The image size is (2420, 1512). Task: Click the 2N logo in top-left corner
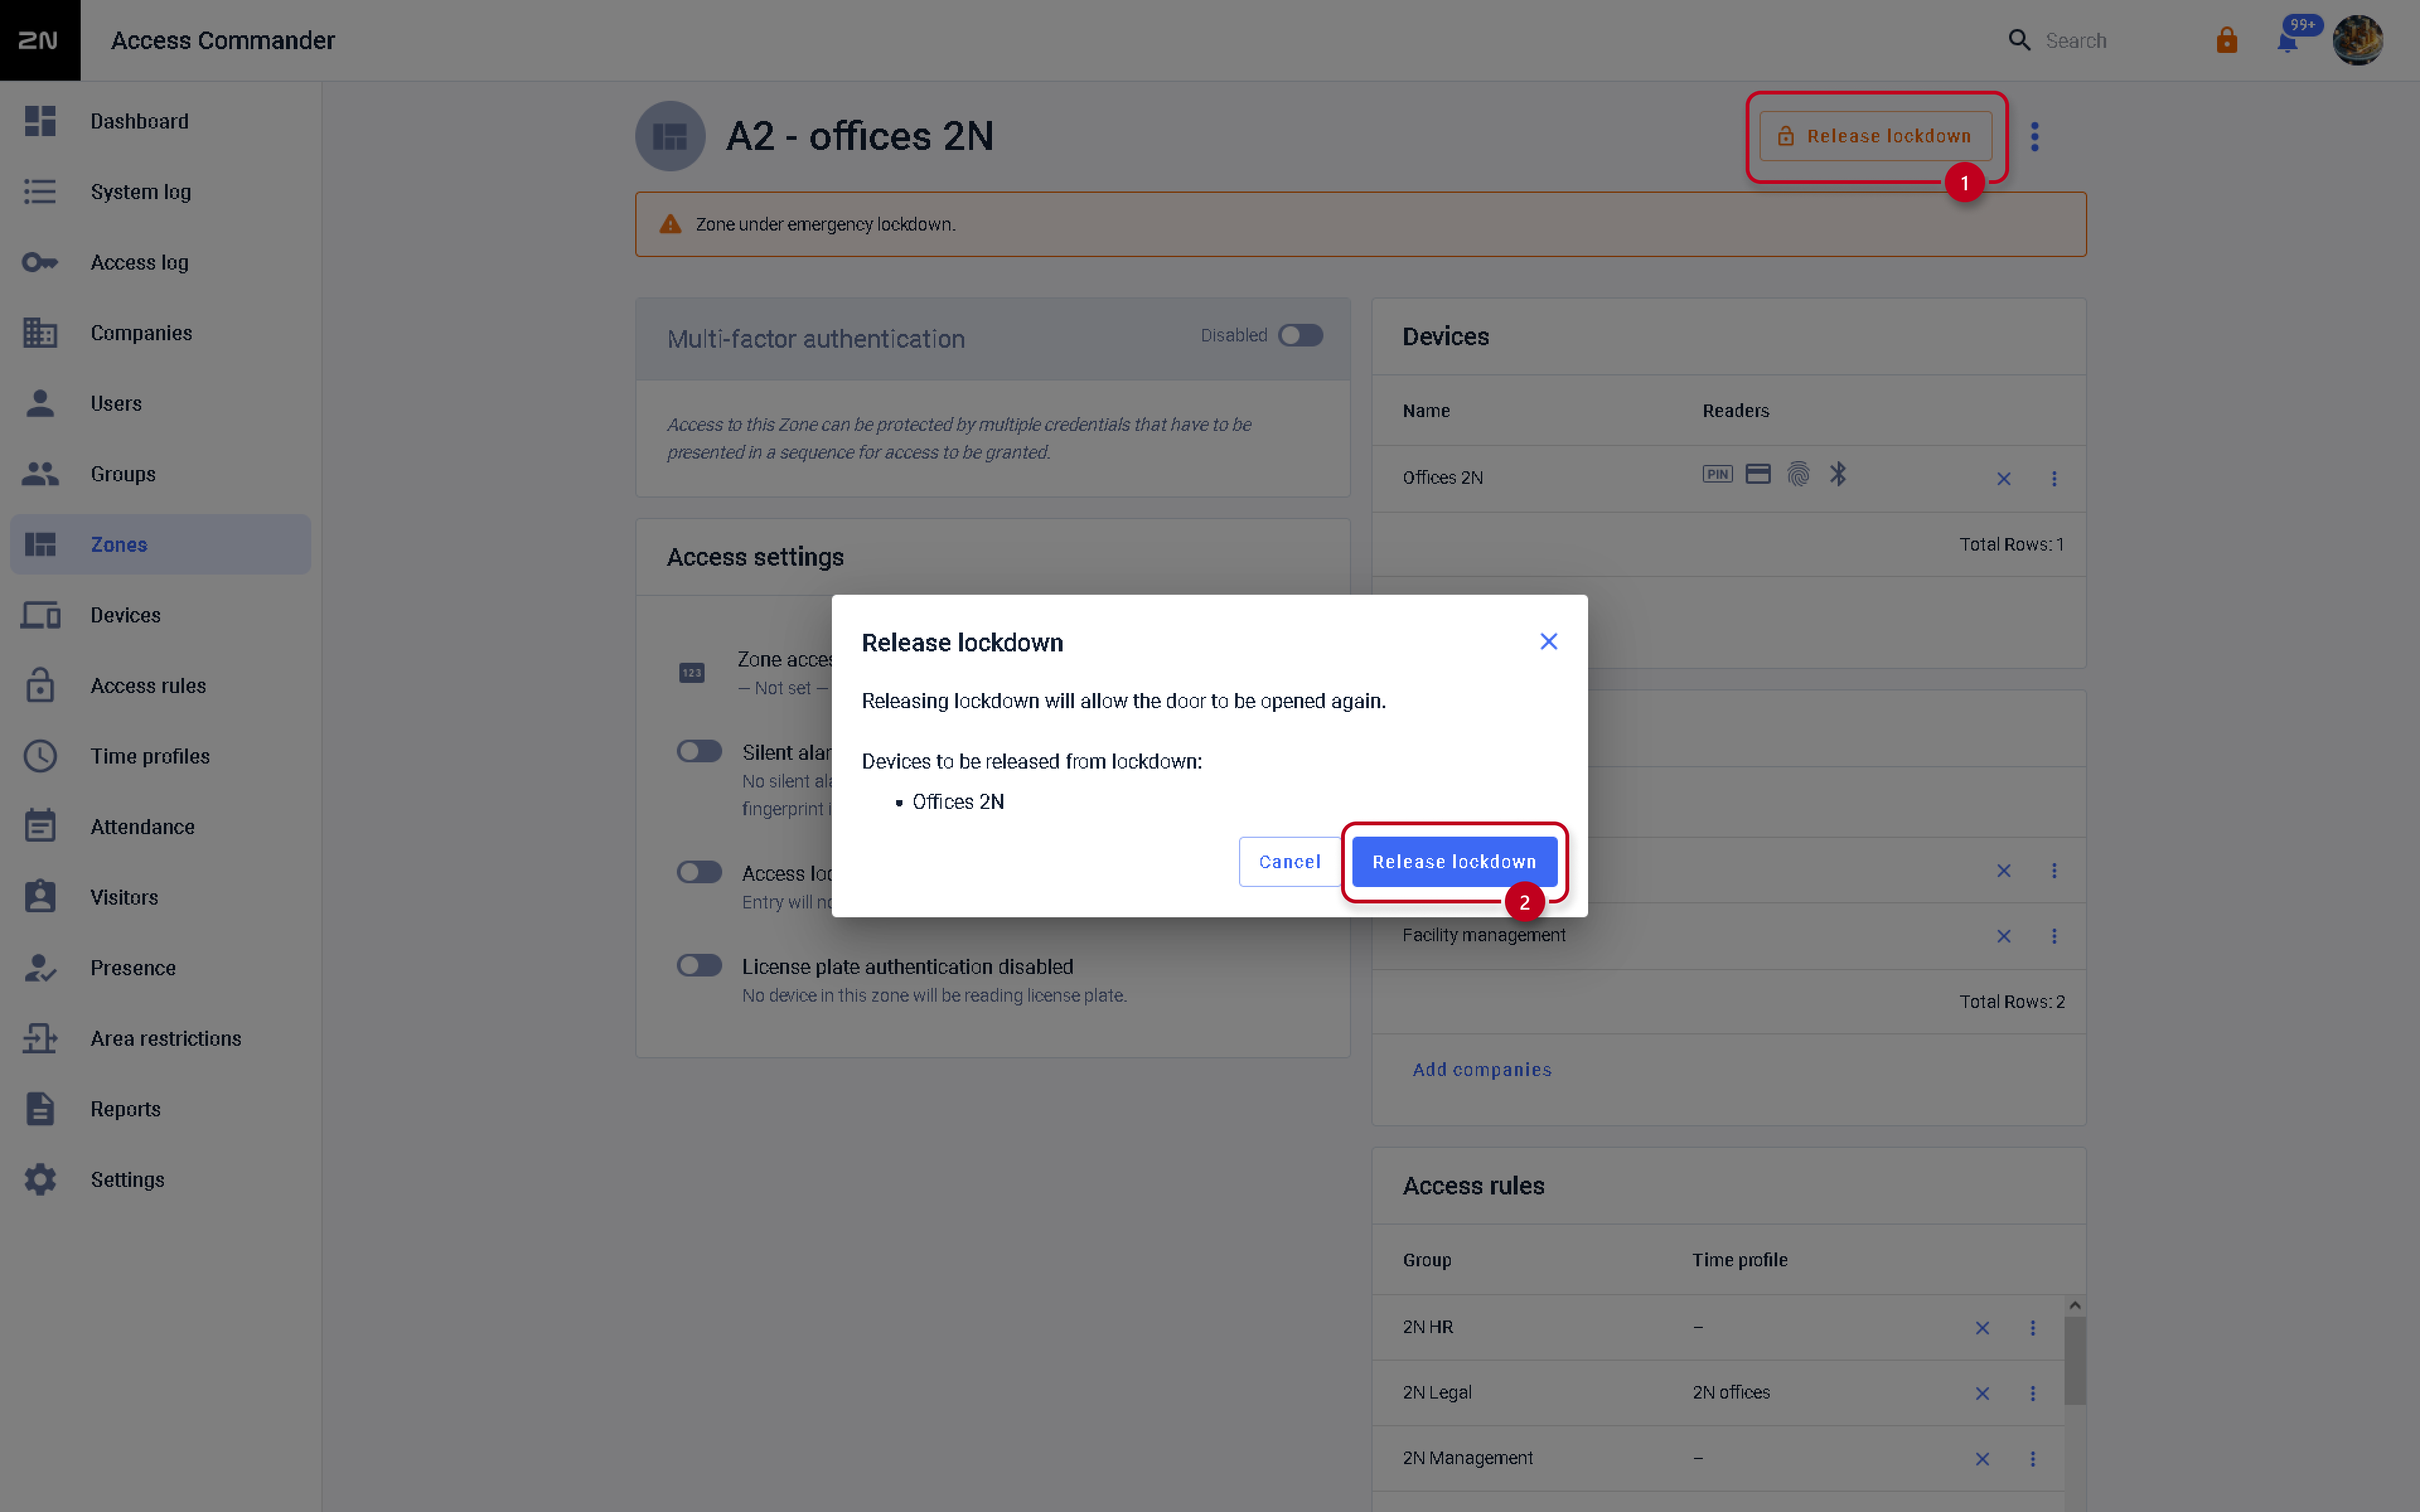pyautogui.click(x=39, y=40)
